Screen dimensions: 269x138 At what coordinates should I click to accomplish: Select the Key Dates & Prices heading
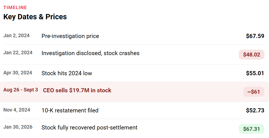(x=35, y=17)
